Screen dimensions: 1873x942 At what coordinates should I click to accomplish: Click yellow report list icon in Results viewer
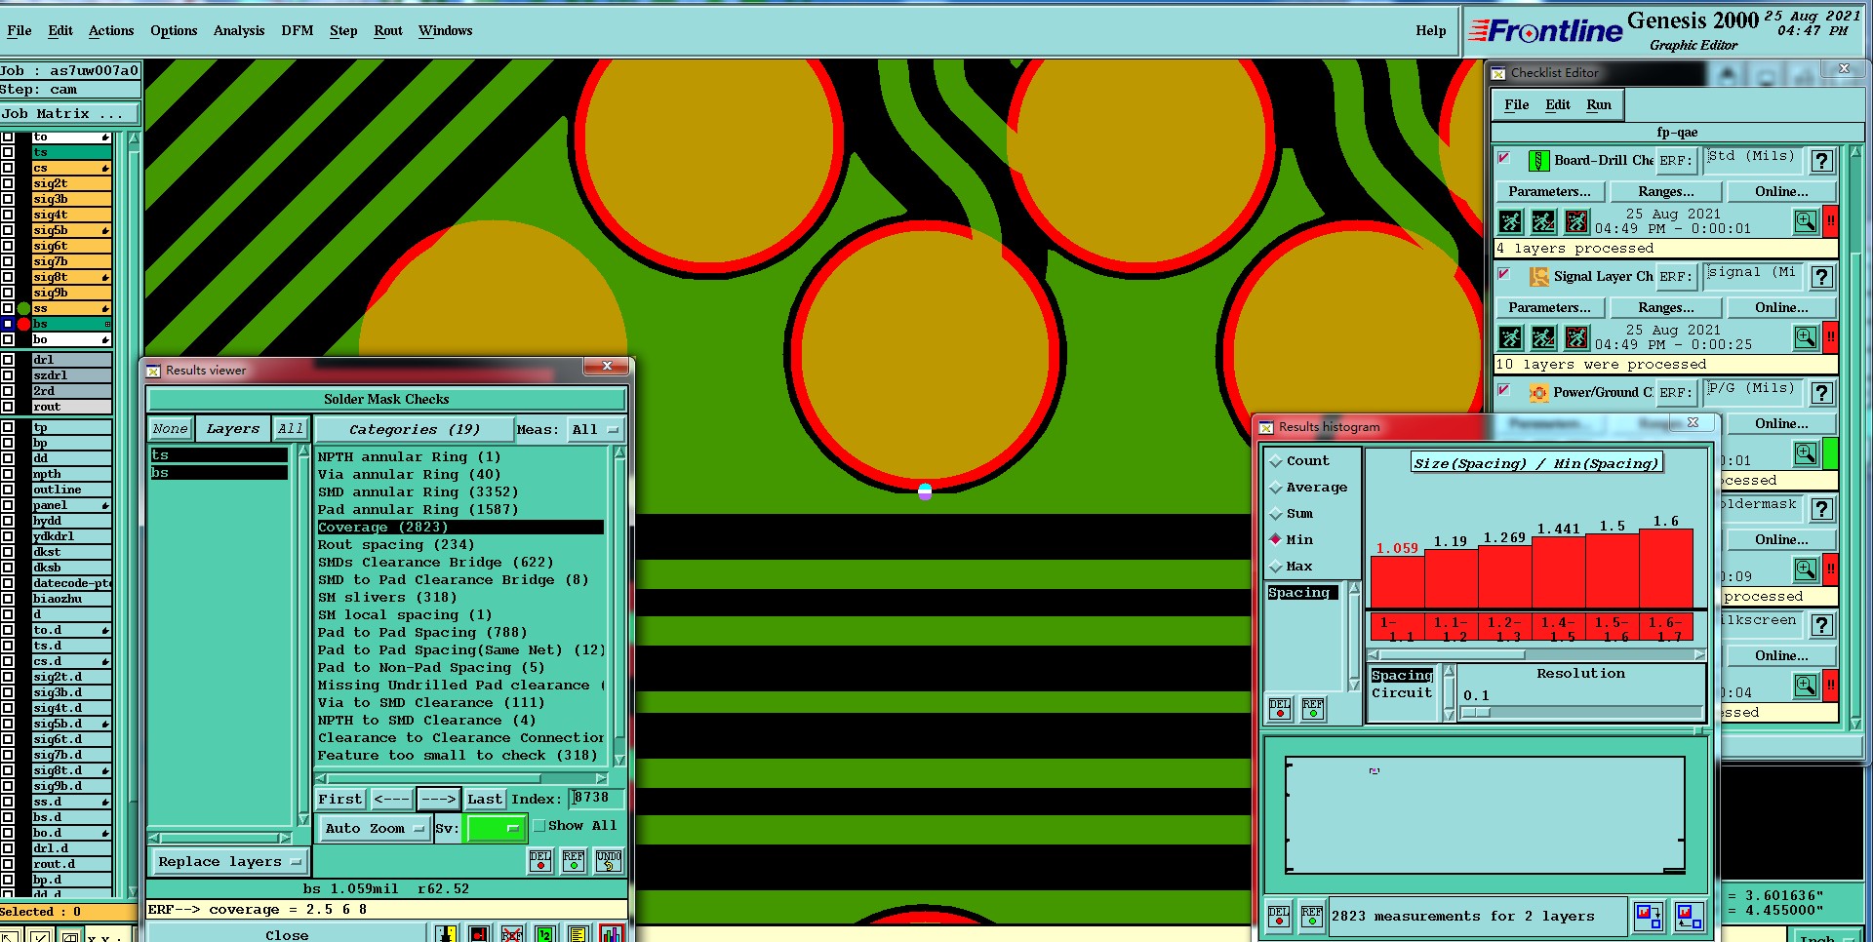(578, 934)
